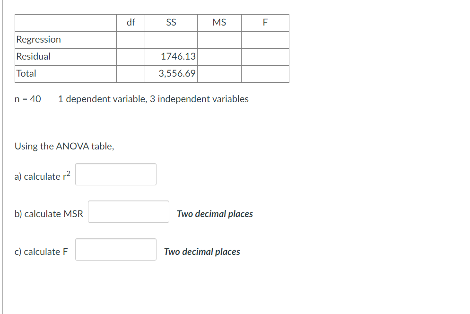Click the Two decimal places note beside MSR
Screen dimensions: 470x314
pyautogui.click(x=215, y=214)
